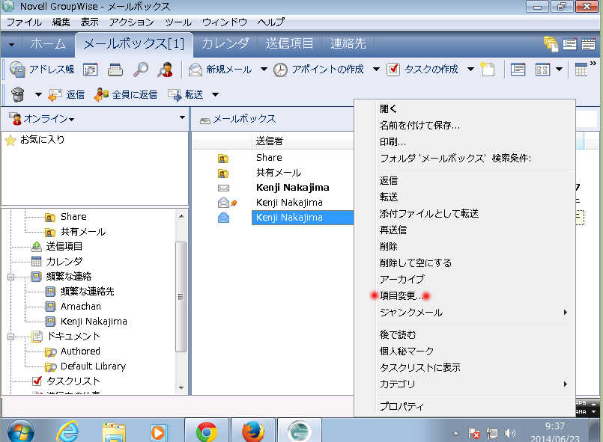Screen dimensions: 603x442
Task: Click the first panel layout icon in the nav bar
Action: click(569, 44)
